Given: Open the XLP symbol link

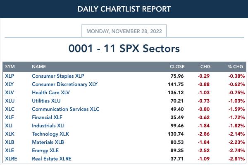Looking at the screenshot, I should [10, 76].
